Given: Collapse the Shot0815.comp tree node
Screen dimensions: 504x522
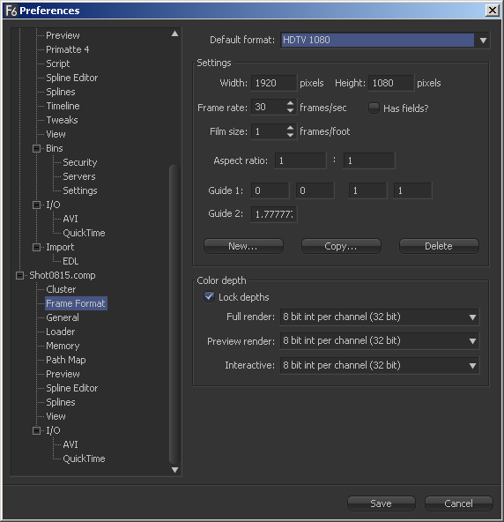Looking at the screenshot, I should coord(19,275).
